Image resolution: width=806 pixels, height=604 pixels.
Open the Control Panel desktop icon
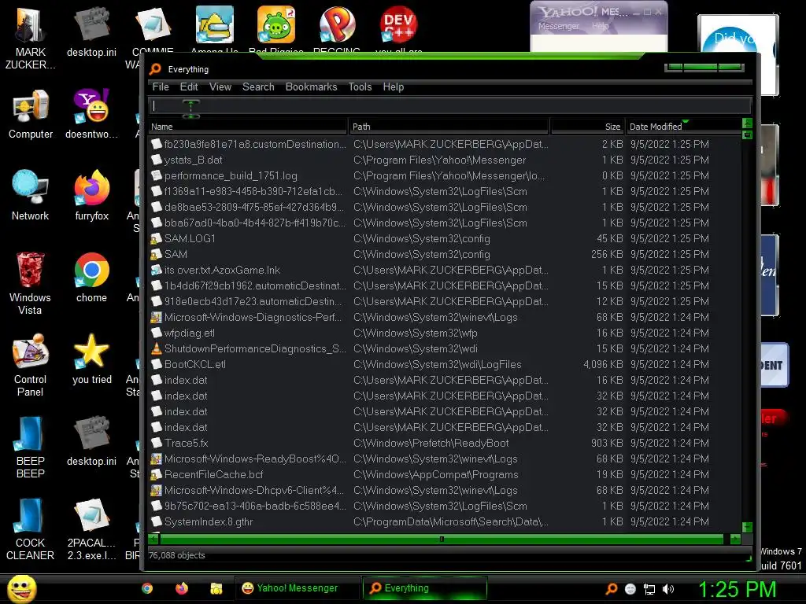click(x=31, y=365)
